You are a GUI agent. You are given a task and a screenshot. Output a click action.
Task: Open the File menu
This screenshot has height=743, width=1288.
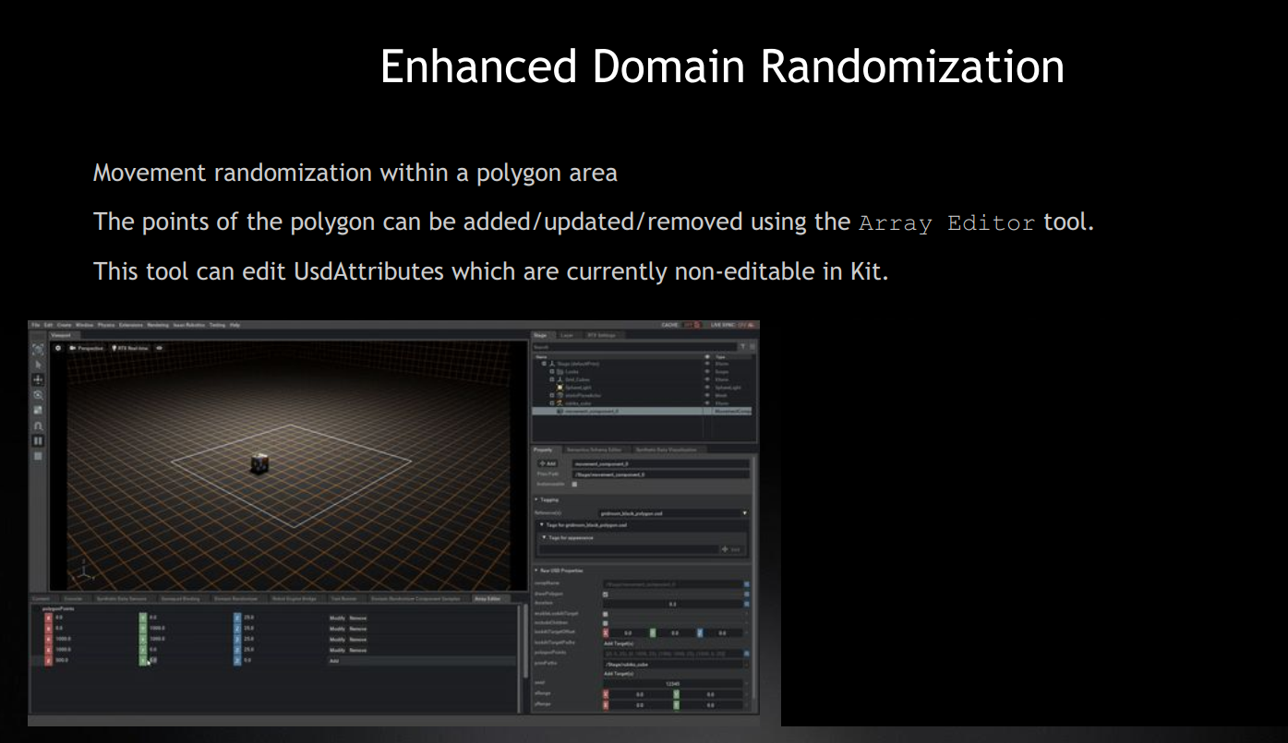[x=35, y=325]
